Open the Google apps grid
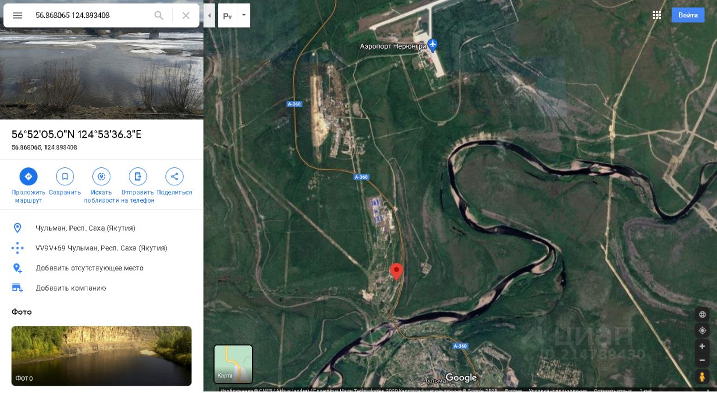Image resolution: width=717 pixels, height=393 pixels. click(x=657, y=15)
